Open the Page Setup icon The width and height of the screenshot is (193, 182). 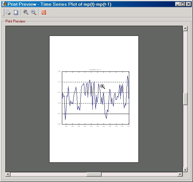[16, 12]
